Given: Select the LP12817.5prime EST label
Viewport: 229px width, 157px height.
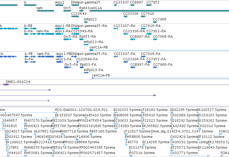Looking at the screenshot, I should coord(137,131).
